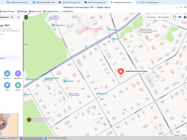The width and height of the screenshot is (187, 140).
Task: Open Панорамы mode
Action: (x=151, y=17)
